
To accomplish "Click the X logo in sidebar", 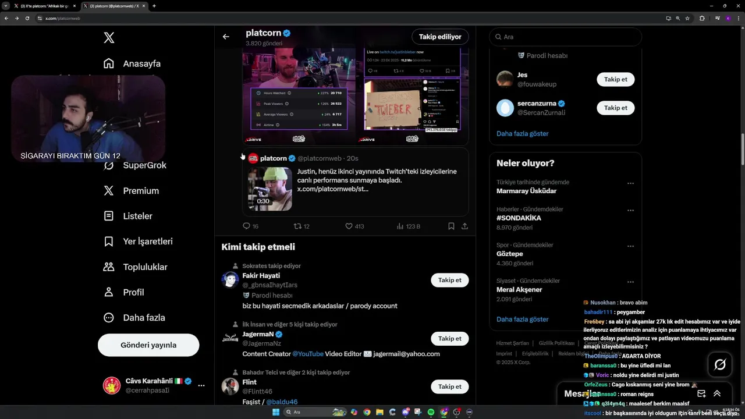I will pyautogui.click(x=109, y=38).
